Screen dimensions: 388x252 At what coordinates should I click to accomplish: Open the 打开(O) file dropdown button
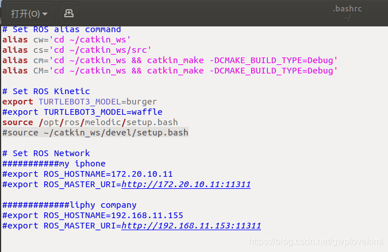[30, 13]
